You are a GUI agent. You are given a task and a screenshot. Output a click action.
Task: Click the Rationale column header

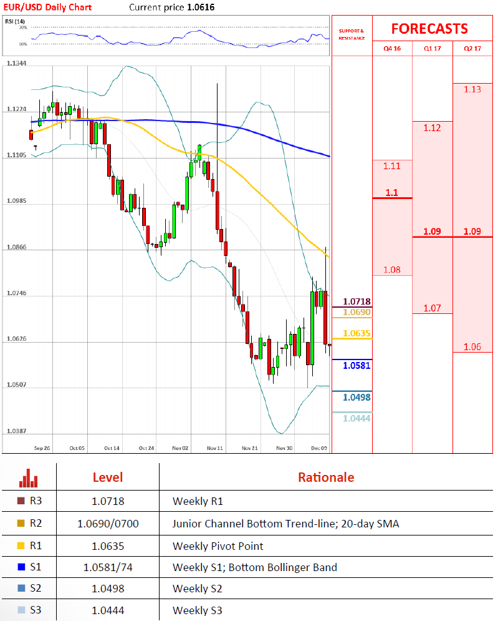(x=326, y=477)
